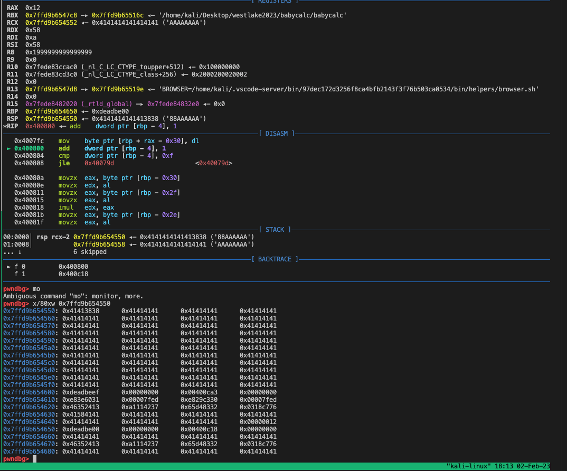Click the green current-instruction arrow in DISASM
Viewport: 567px width, 471px height.
coord(8,149)
